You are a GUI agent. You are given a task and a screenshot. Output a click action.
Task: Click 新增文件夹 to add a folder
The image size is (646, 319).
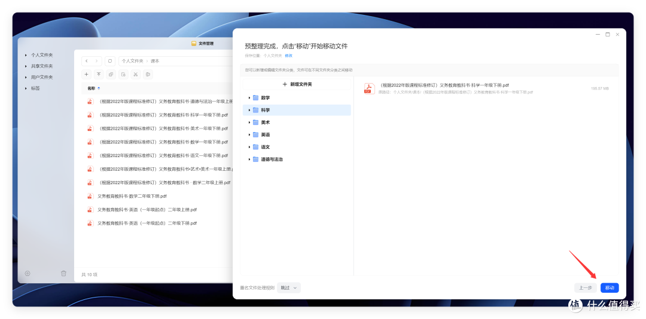click(297, 84)
